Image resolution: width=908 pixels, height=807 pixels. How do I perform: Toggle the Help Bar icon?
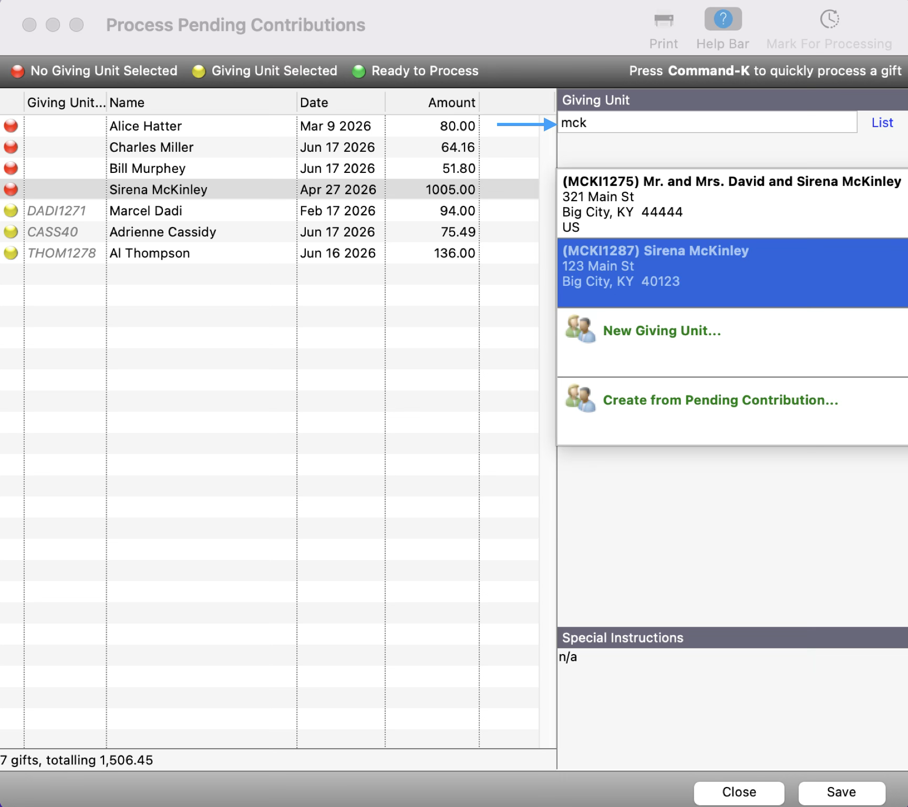(x=723, y=19)
